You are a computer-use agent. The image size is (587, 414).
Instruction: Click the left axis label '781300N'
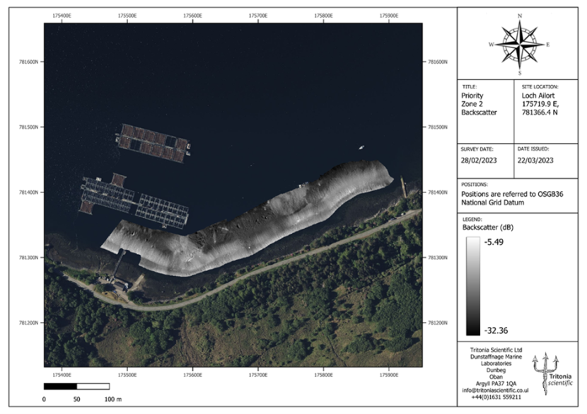point(28,258)
